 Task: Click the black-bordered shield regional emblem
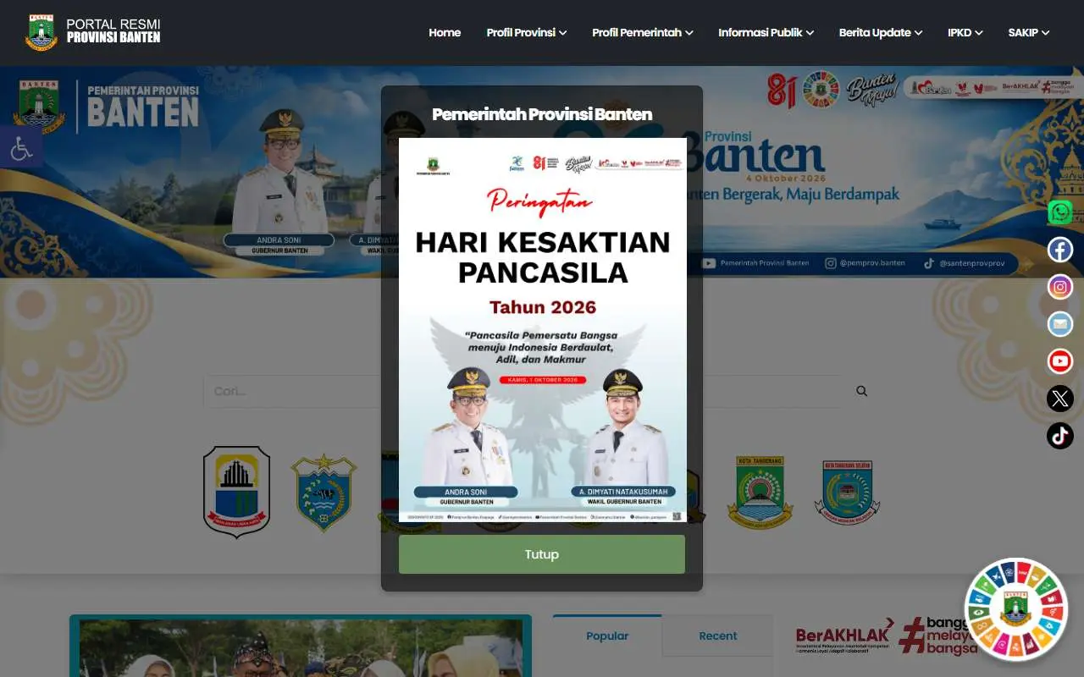(236, 492)
